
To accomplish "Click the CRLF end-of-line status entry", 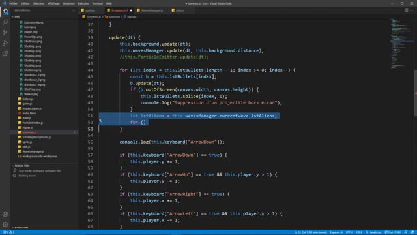I will (x=359, y=232).
